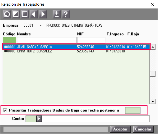Select row 000008 EMMA RUIZ GONZÁLEZ
This screenshot has width=158, height=134.
coord(76,51)
